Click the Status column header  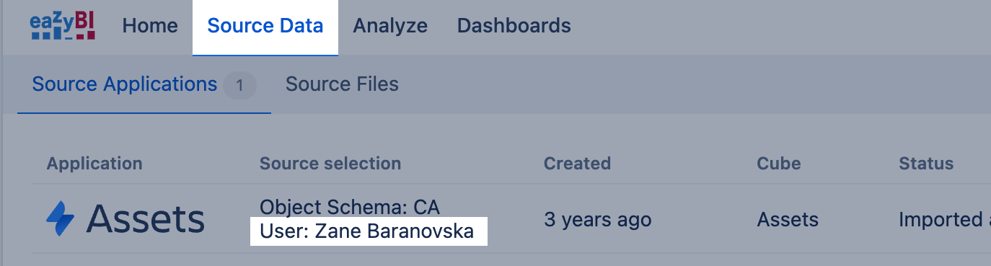pyautogui.click(x=926, y=164)
